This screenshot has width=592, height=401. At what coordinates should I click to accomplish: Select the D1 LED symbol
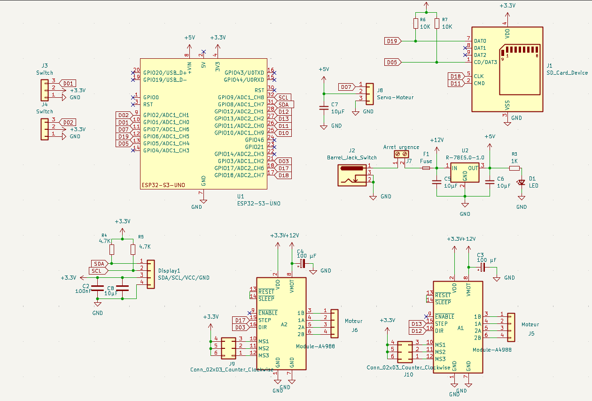[521, 182]
